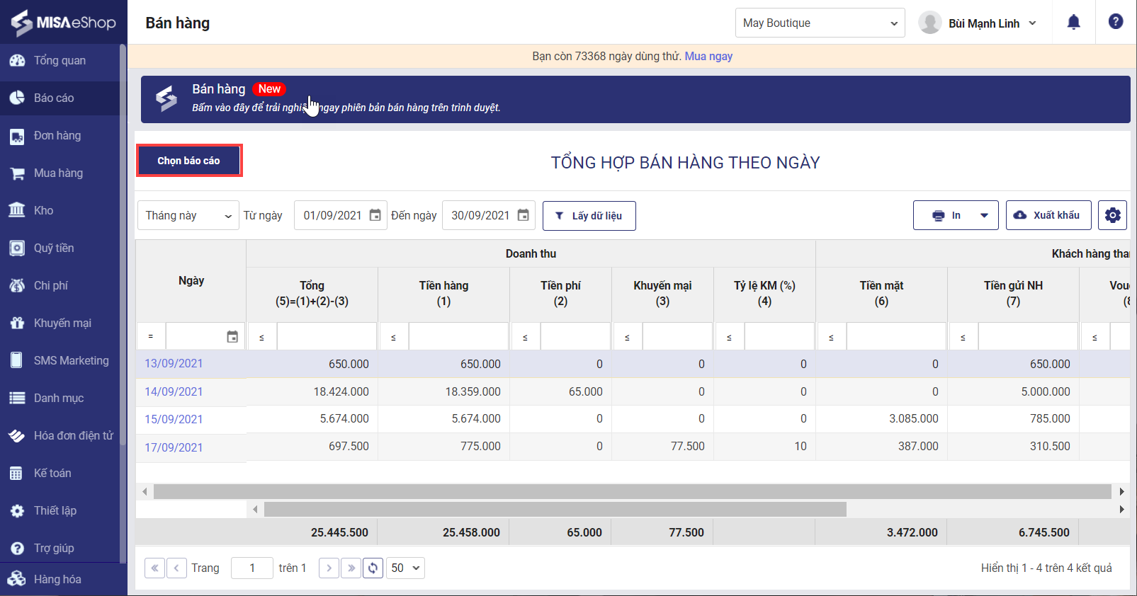Change the 50 rows per page dropdown

pyautogui.click(x=405, y=568)
